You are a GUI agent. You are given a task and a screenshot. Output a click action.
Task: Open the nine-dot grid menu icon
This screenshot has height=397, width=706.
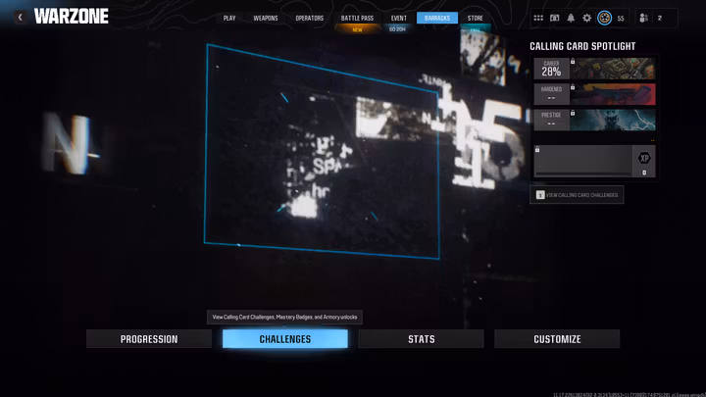[538, 18]
